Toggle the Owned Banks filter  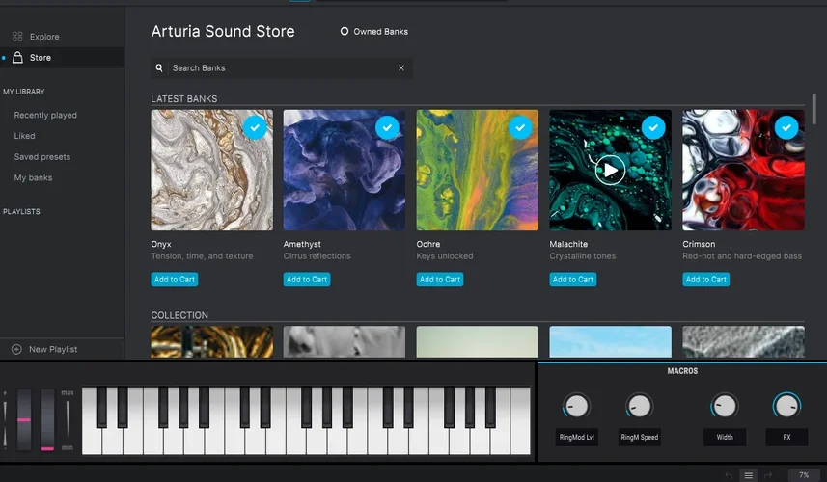click(345, 32)
